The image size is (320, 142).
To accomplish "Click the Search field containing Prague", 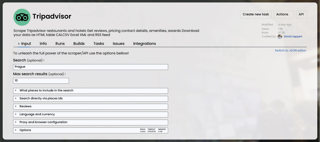I will (x=91, y=67).
